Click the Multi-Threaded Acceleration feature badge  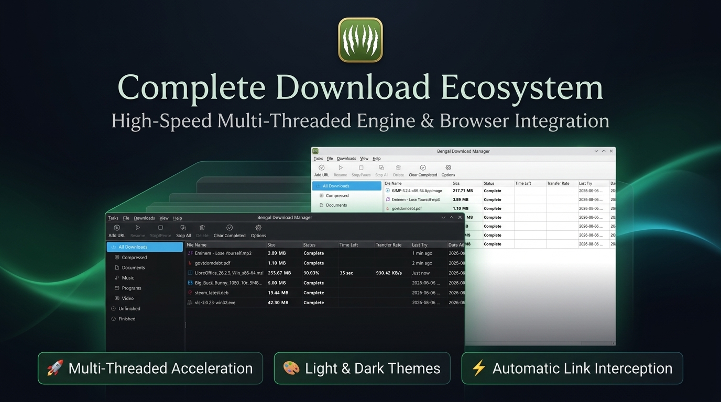(x=150, y=368)
